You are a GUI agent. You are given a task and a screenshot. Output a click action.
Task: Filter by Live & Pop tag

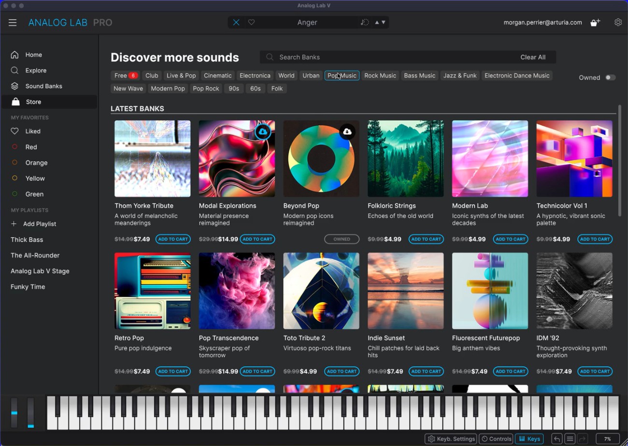pyautogui.click(x=181, y=75)
